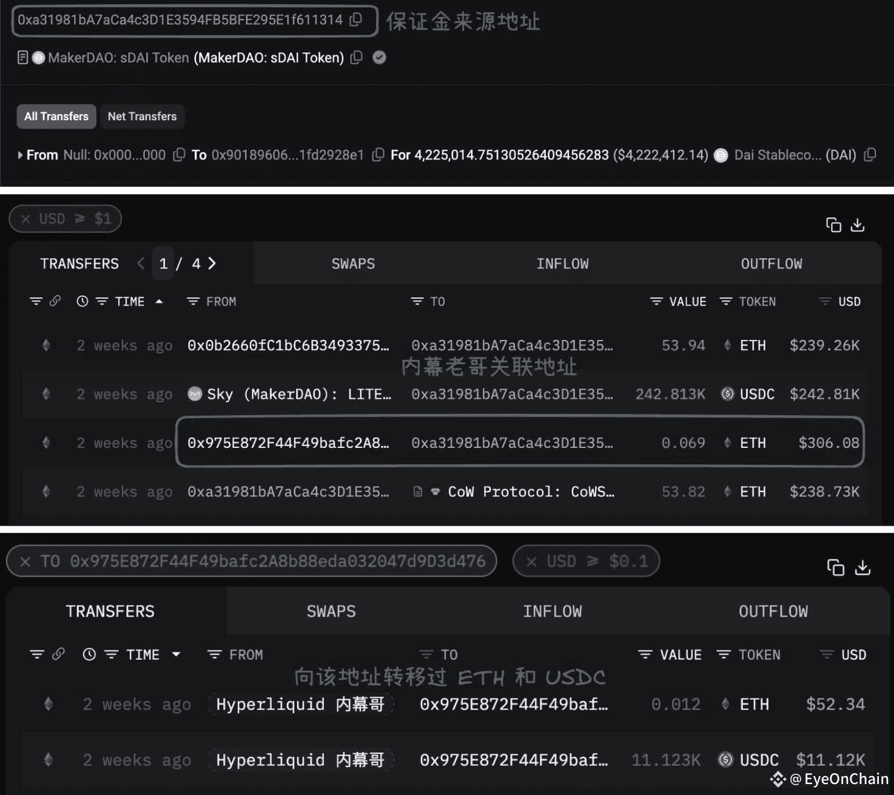
Task: Click Sky (MakerDAO): LITE sender entry
Action: point(290,394)
